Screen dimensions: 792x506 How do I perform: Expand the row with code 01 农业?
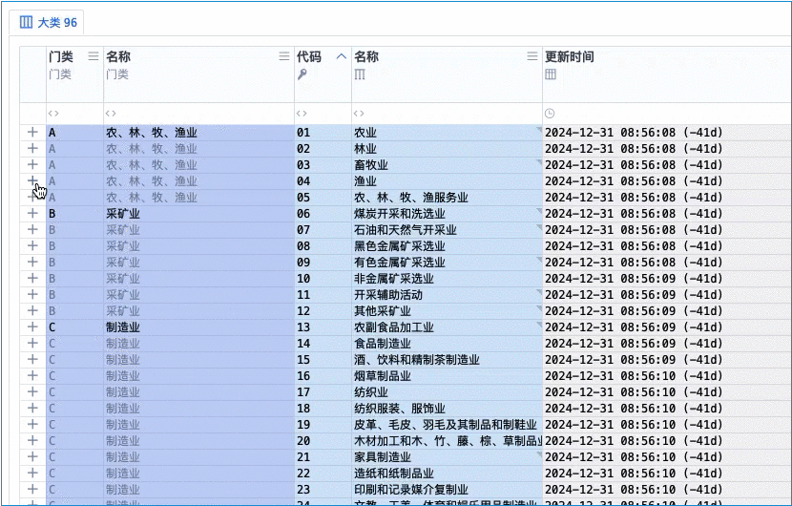tap(32, 133)
